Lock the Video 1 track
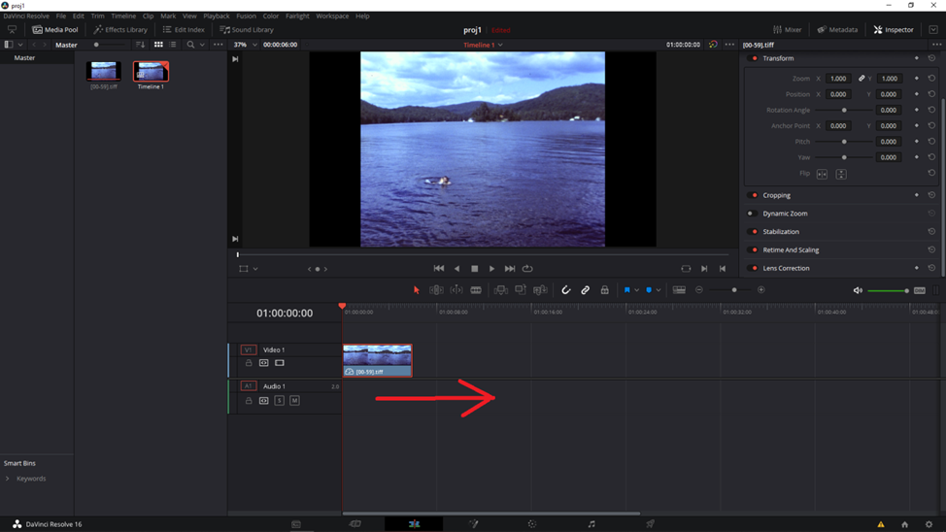 coord(249,363)
